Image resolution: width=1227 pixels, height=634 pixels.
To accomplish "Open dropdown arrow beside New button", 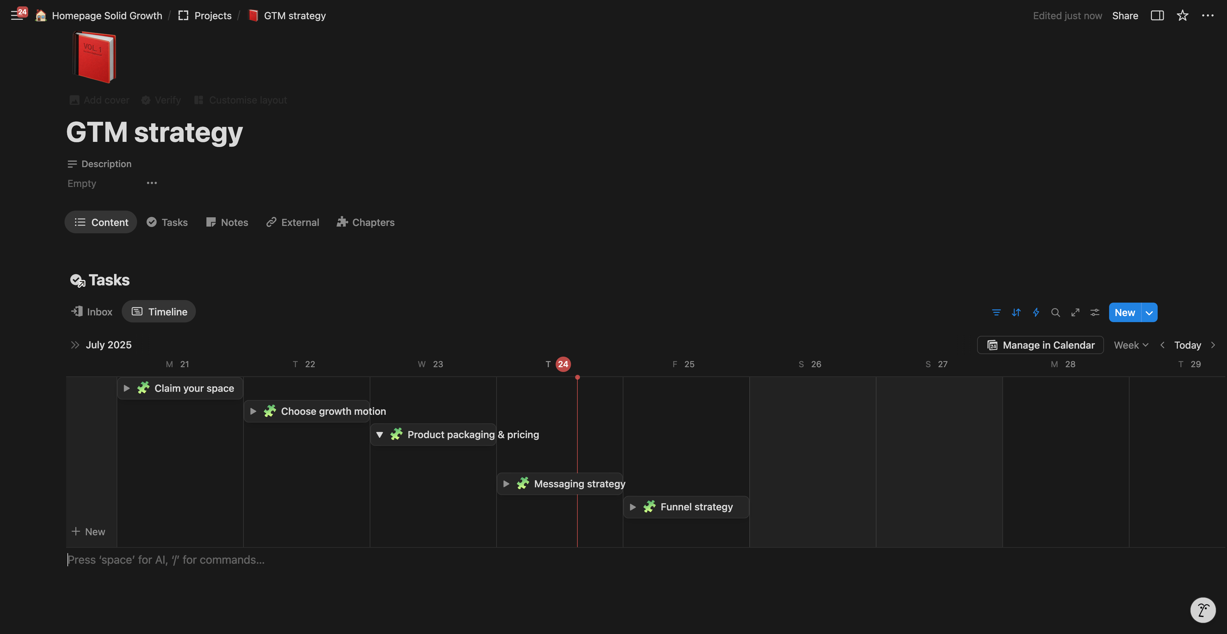I will pos(1149,313).
